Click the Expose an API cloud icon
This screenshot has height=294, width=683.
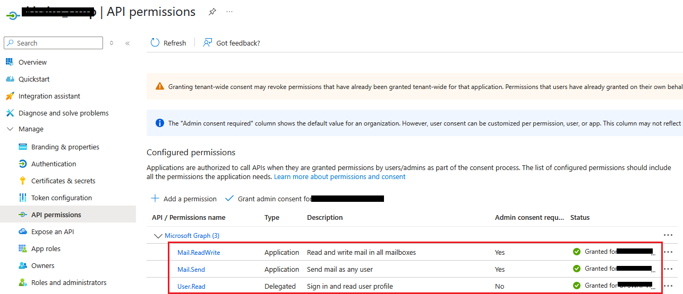[x=22, y=231]
